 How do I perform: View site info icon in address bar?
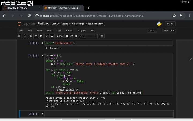pyautogui.click(x=37, y=16)
